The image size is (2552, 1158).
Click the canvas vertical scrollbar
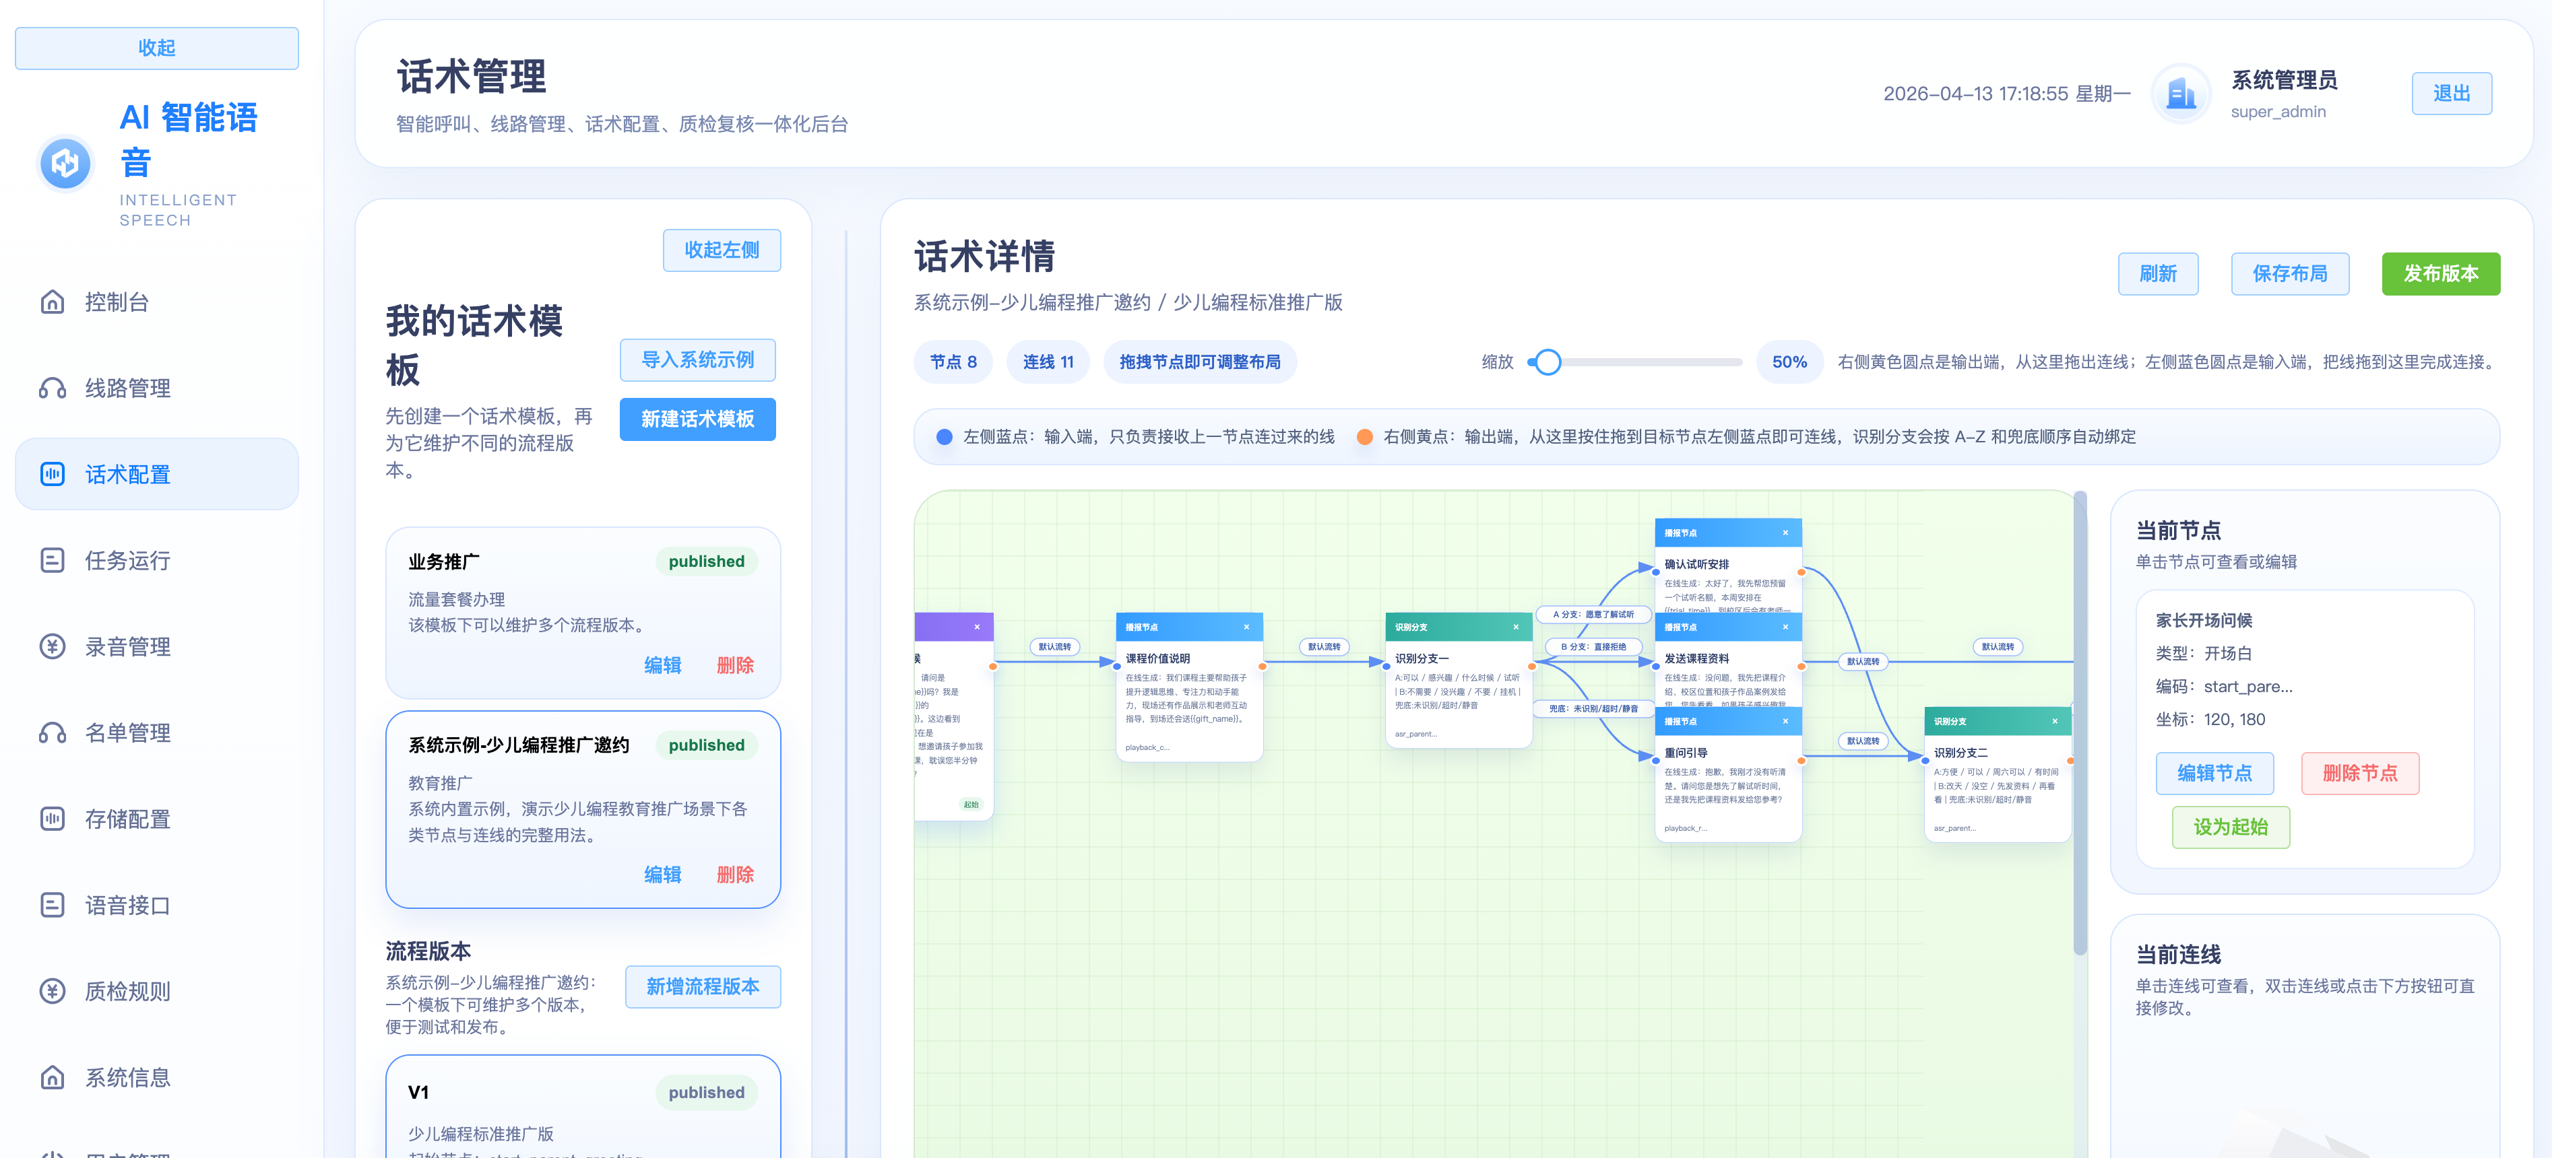tap(2080, 722)
